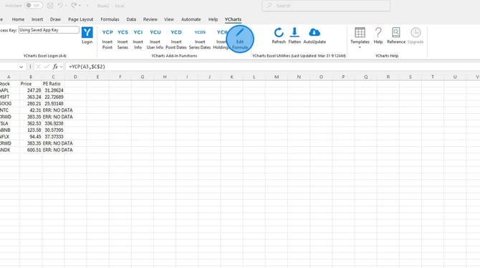This screenshot has width=480, height=268.
Task: Select the PE Ratio header cell
Action: [53, 84]
